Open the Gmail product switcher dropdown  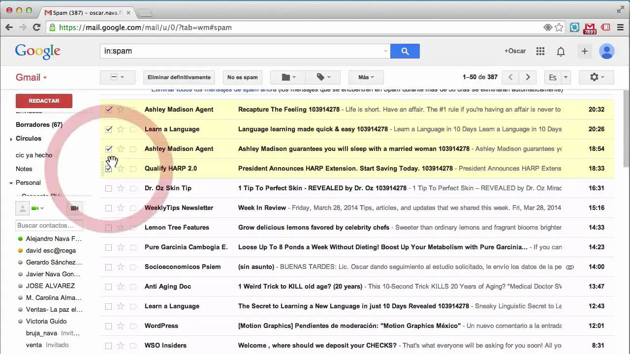pos(31,77)
